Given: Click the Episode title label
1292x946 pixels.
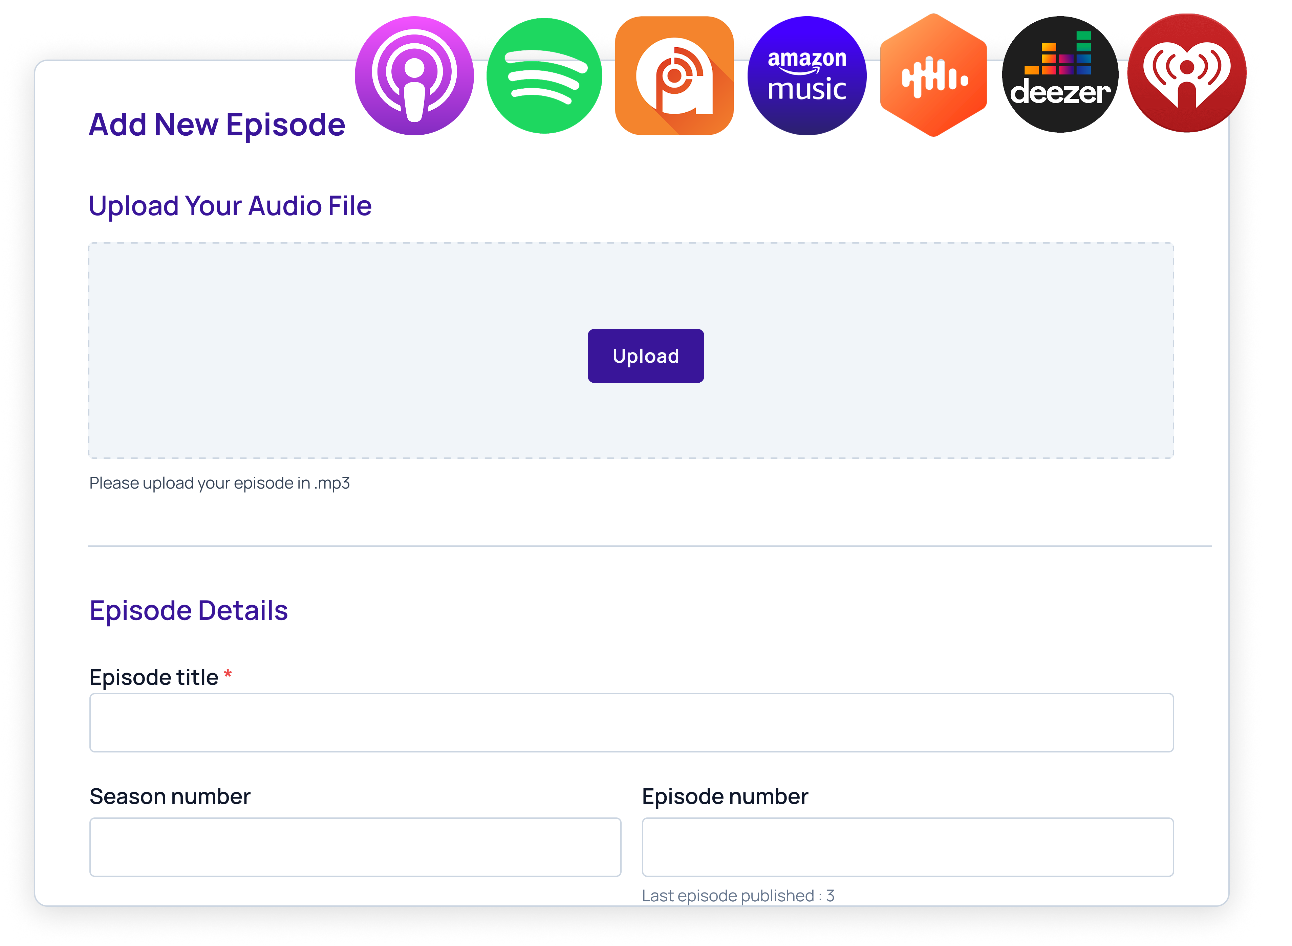Looking at the screenshot, I should pyautogui.click(x=154, y=677).
